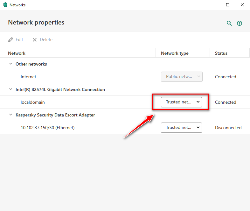The height and width of the screenshot is (211, 250).
Task: Click the Delete button label
Action: (x=46, y=40)
